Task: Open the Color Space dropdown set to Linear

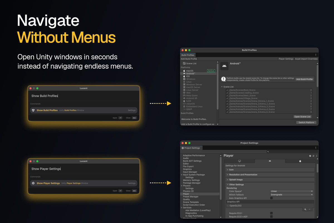Action: (x=292, y=191)
